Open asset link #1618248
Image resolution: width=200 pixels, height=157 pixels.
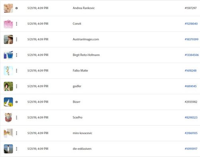(190, 71)
